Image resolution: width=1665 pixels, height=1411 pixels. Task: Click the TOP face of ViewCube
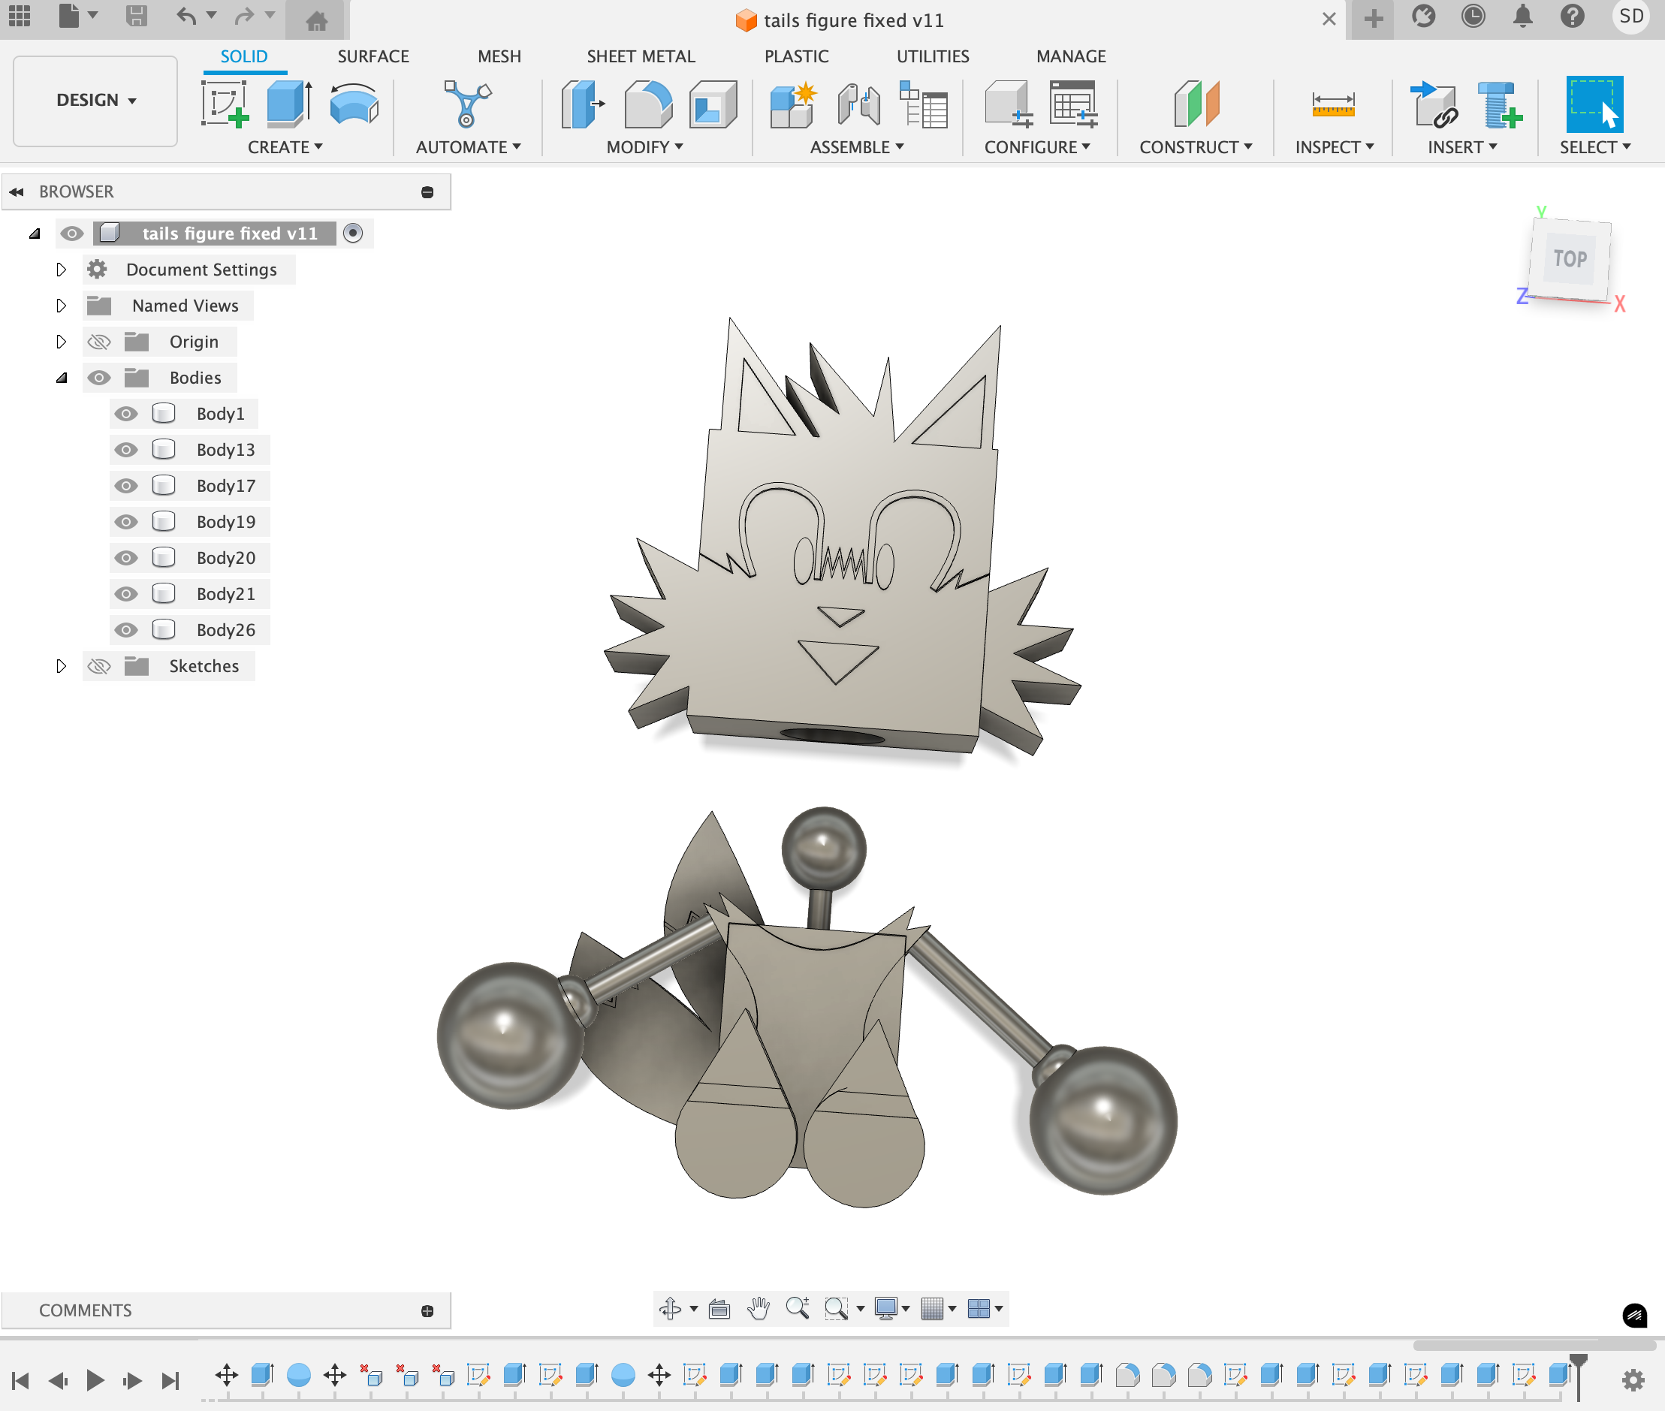coord(1570,258)
